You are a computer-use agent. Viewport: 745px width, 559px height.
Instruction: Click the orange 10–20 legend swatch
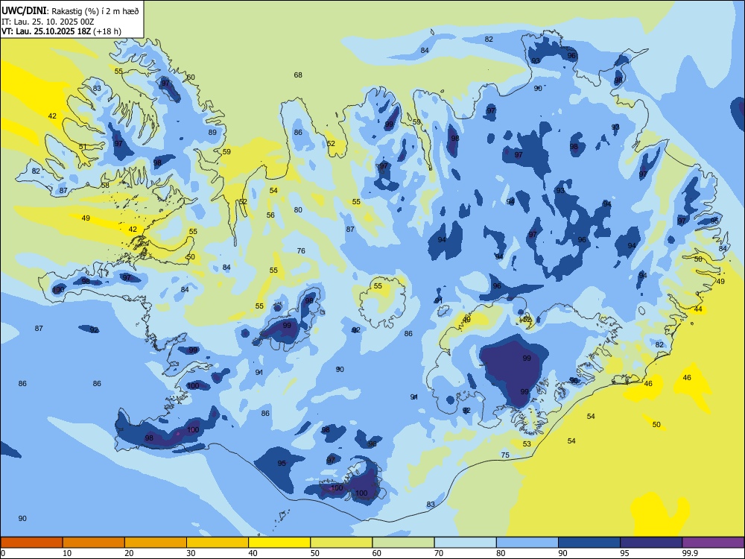tap(94, 543)
